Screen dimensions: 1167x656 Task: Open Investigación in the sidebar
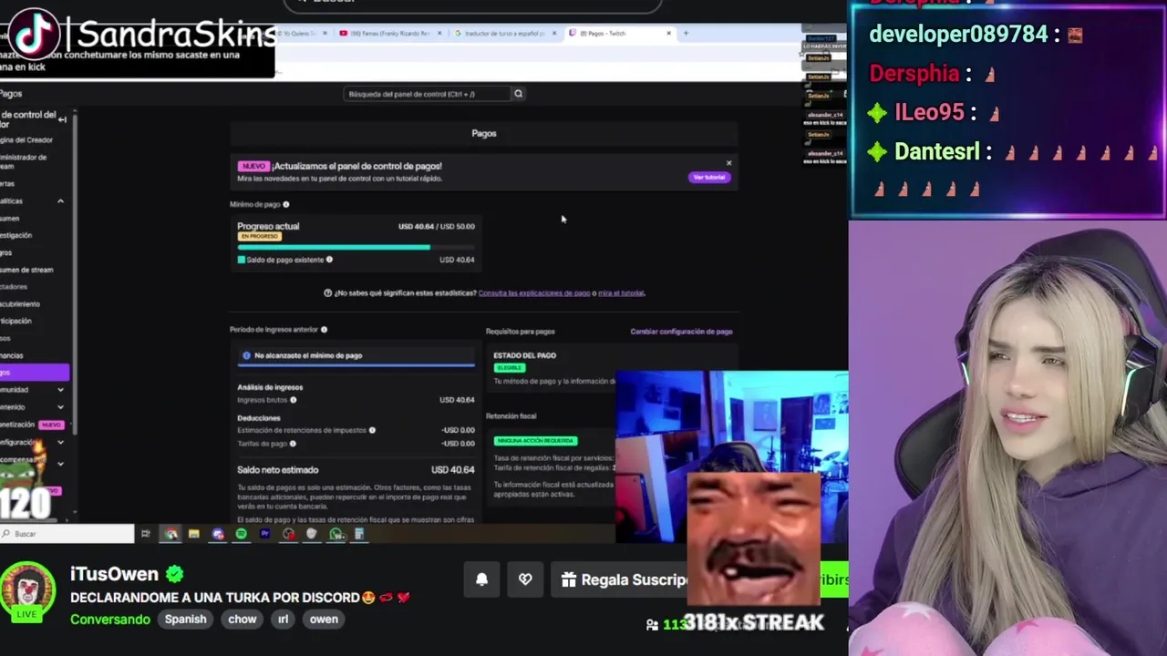(x=16, y=235)
